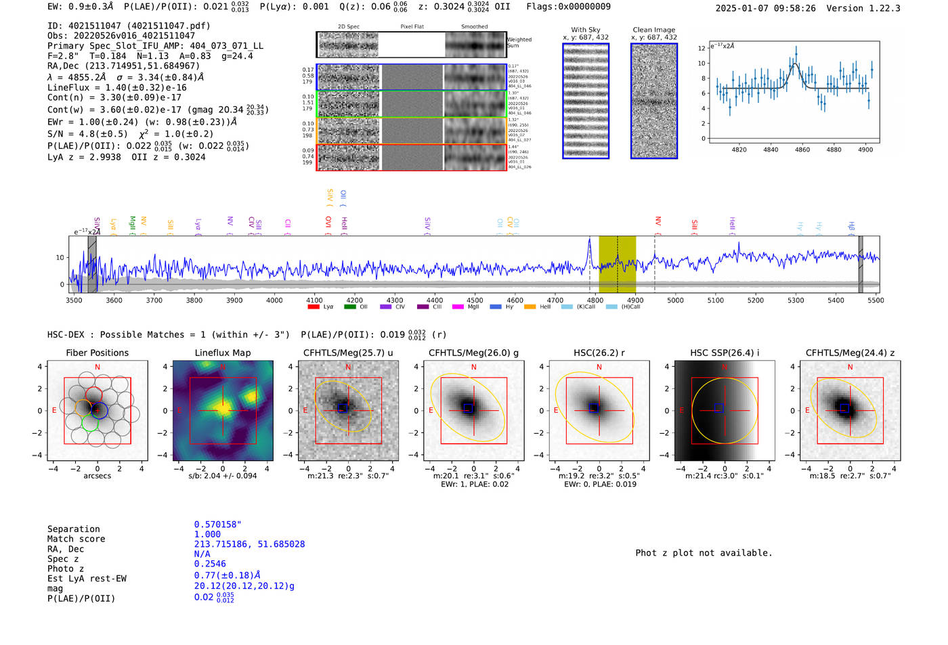Click the Obs: 20220526v016_4021511047 line
Image resolution: width=948 pixels, height=645 pixels.
pos(121,36)
